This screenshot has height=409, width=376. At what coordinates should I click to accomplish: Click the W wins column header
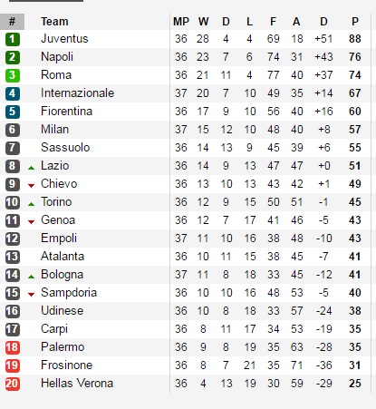pos(204,22)
